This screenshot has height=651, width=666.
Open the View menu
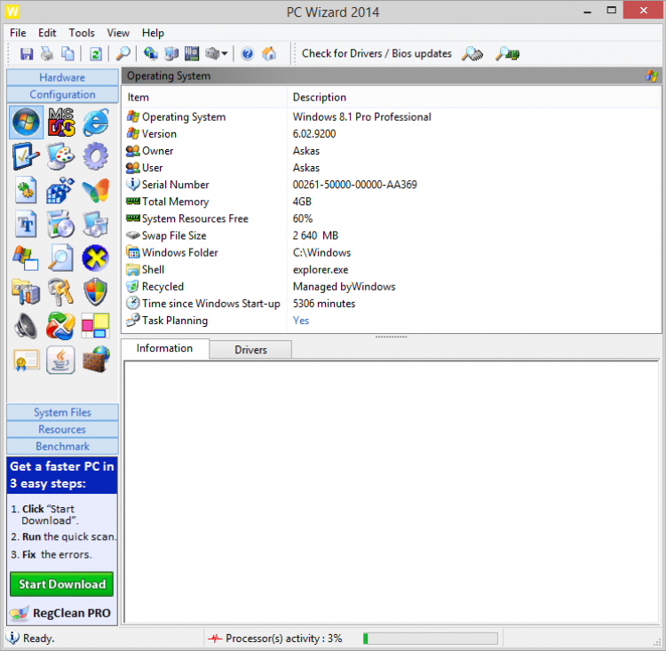(x=118, y=33)
